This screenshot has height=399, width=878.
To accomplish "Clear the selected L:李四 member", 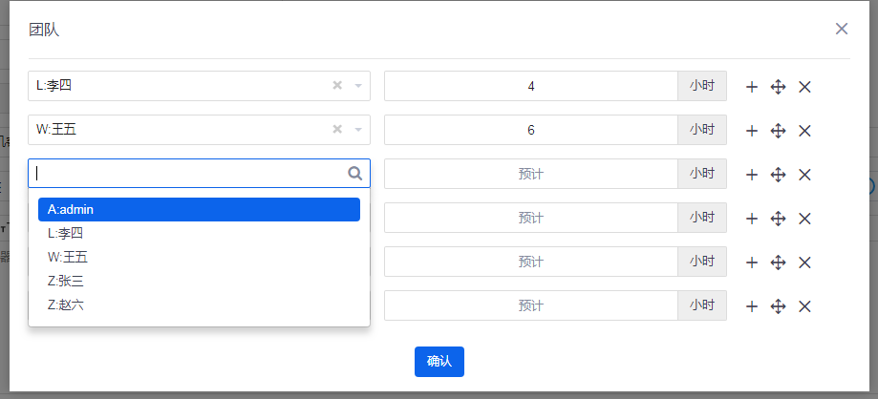I will [x=337, y=86].
